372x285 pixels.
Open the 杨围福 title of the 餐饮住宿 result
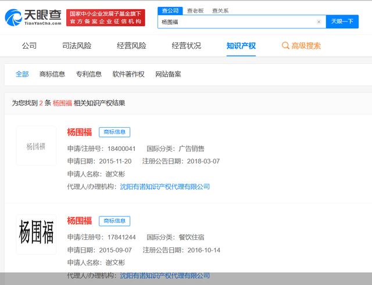(79, 221)
